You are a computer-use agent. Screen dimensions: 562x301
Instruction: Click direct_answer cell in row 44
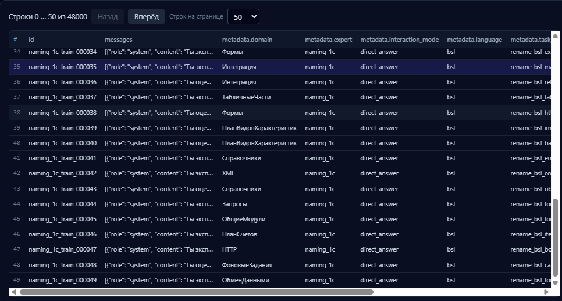pos(379,204)
